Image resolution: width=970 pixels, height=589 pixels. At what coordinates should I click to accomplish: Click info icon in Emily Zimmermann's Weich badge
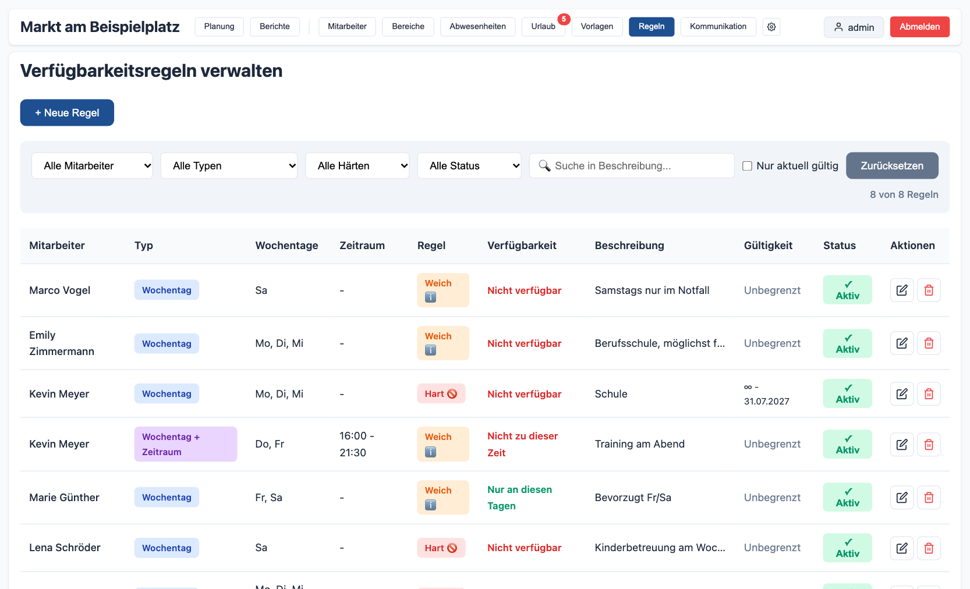click(430, 350)
